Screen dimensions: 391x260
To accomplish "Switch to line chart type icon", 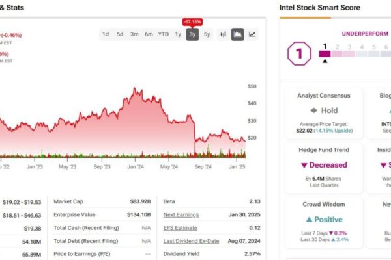I will [x=252, y=34].
